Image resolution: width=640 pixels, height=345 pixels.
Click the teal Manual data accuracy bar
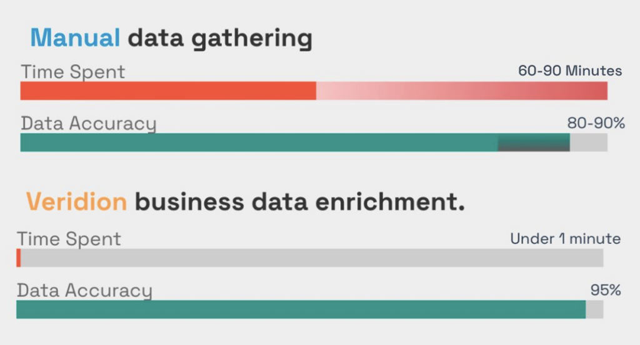pos(259,142)
